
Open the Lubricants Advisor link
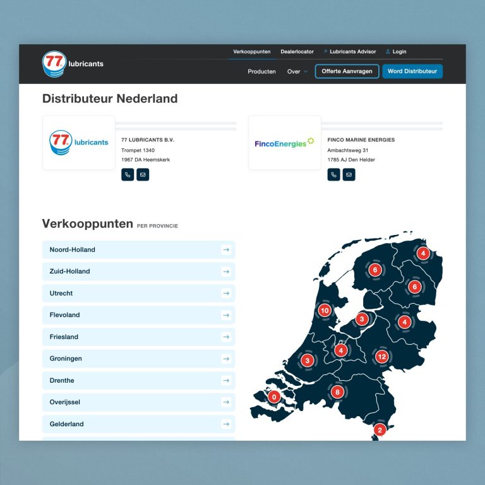tap(349, 52)
